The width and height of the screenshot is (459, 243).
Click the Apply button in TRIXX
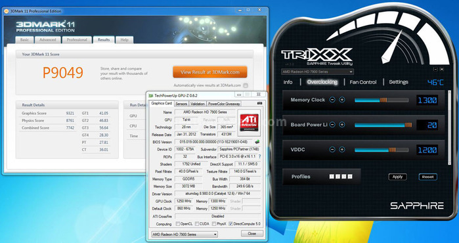click(x=397, y=177)
